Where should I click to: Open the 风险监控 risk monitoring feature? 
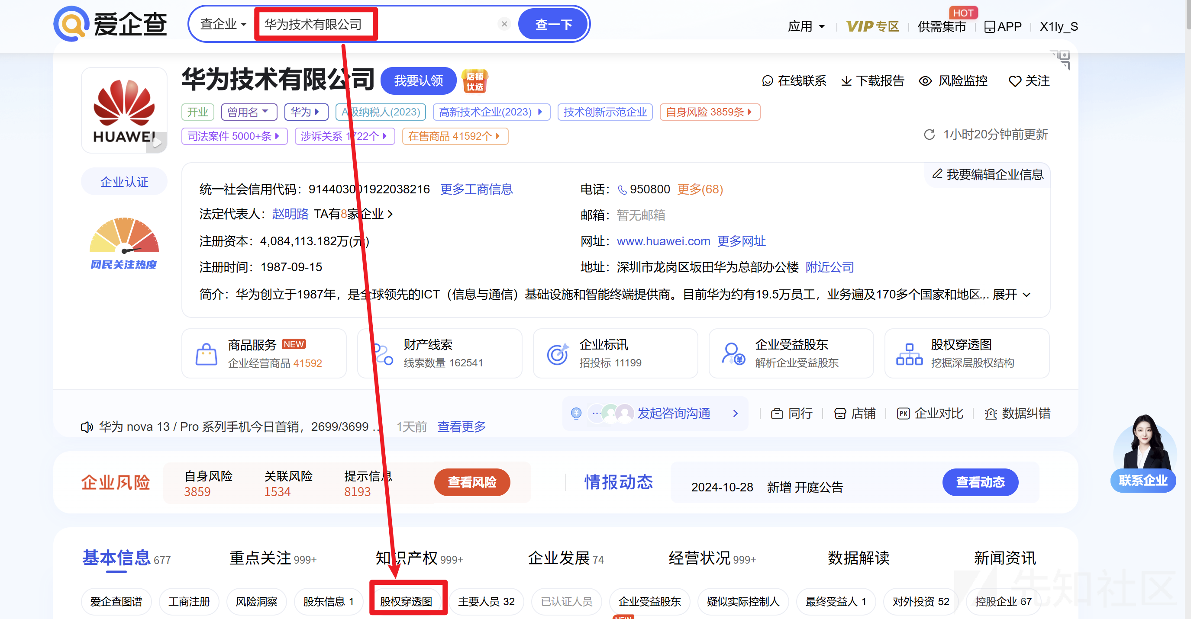(x=952, y=81)
